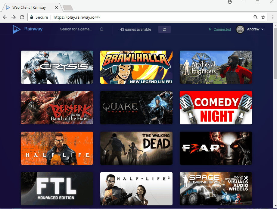
Task: Open the Space Engineers game card
Action: pos(216,189)
